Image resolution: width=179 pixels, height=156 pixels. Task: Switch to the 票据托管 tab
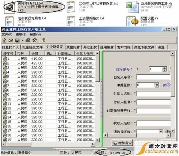(73, 47)
